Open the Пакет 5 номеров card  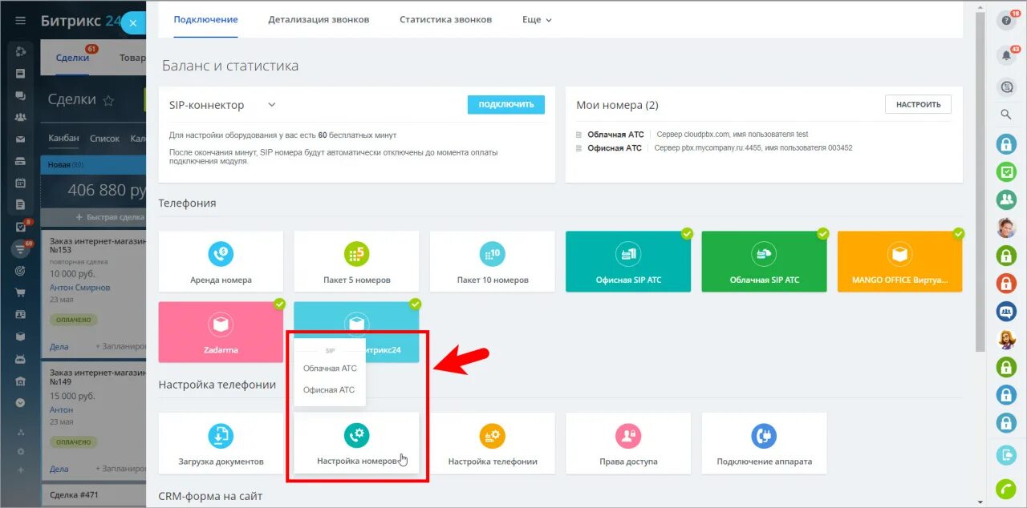356,261
